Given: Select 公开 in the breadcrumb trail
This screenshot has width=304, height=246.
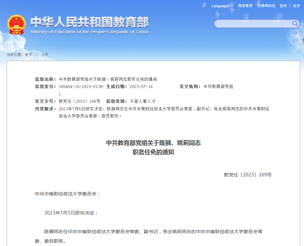Looking at the screenshot, I should (x=44, y=55).
